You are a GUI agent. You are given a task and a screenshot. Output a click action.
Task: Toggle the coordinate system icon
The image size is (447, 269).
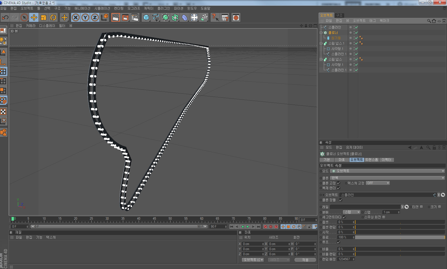coord(105,18)
